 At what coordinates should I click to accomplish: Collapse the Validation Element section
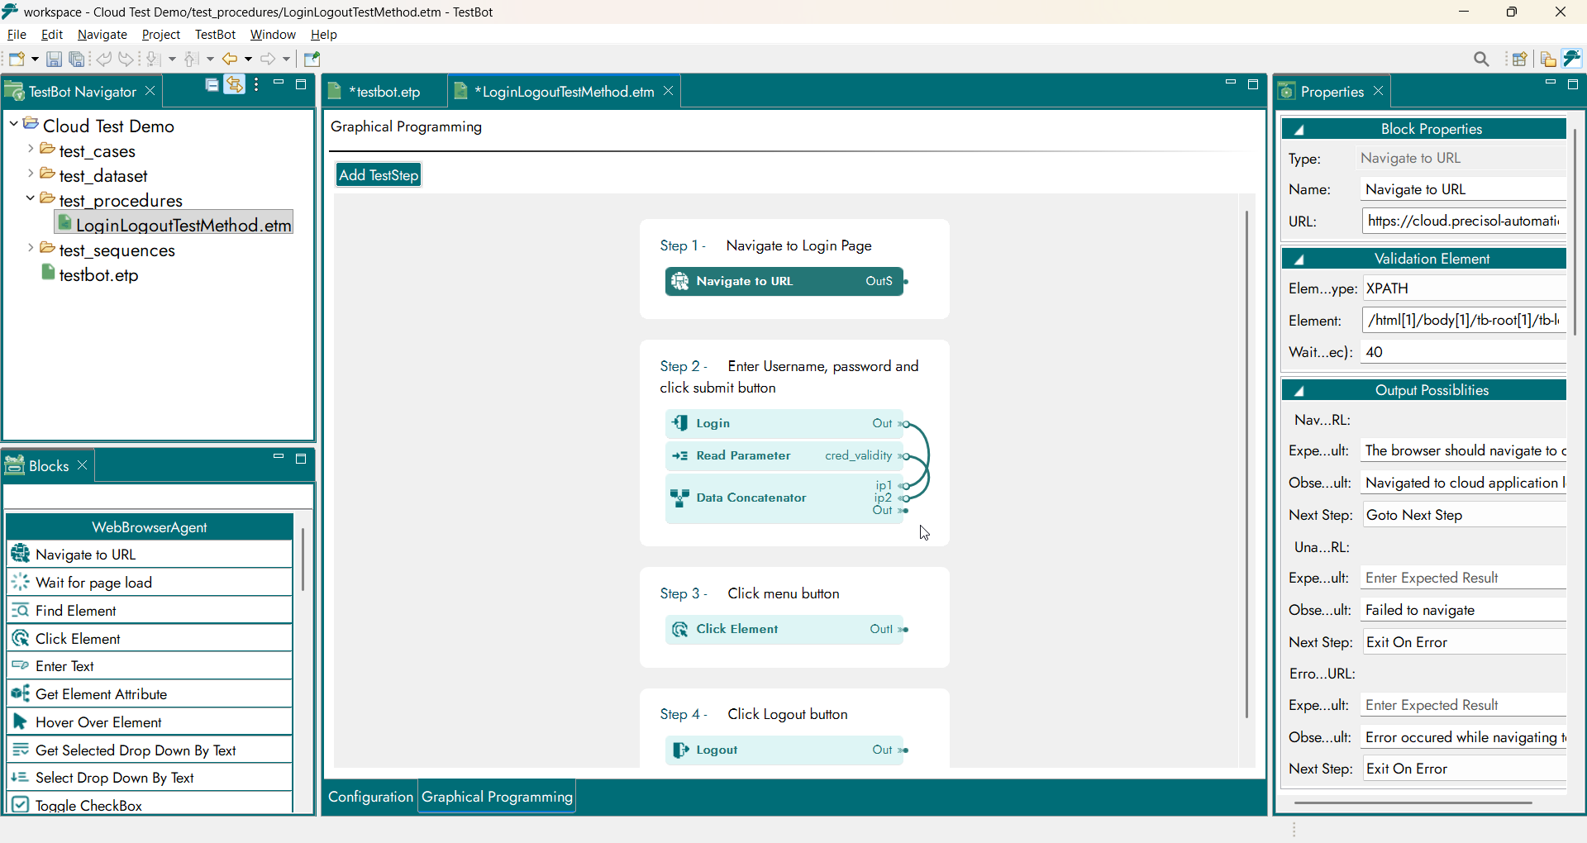coord(1299,260)
